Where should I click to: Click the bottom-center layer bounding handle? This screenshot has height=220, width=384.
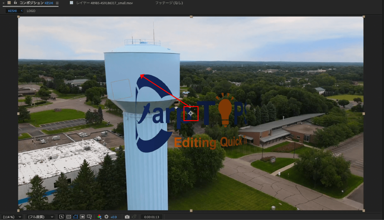click(191, 210)
